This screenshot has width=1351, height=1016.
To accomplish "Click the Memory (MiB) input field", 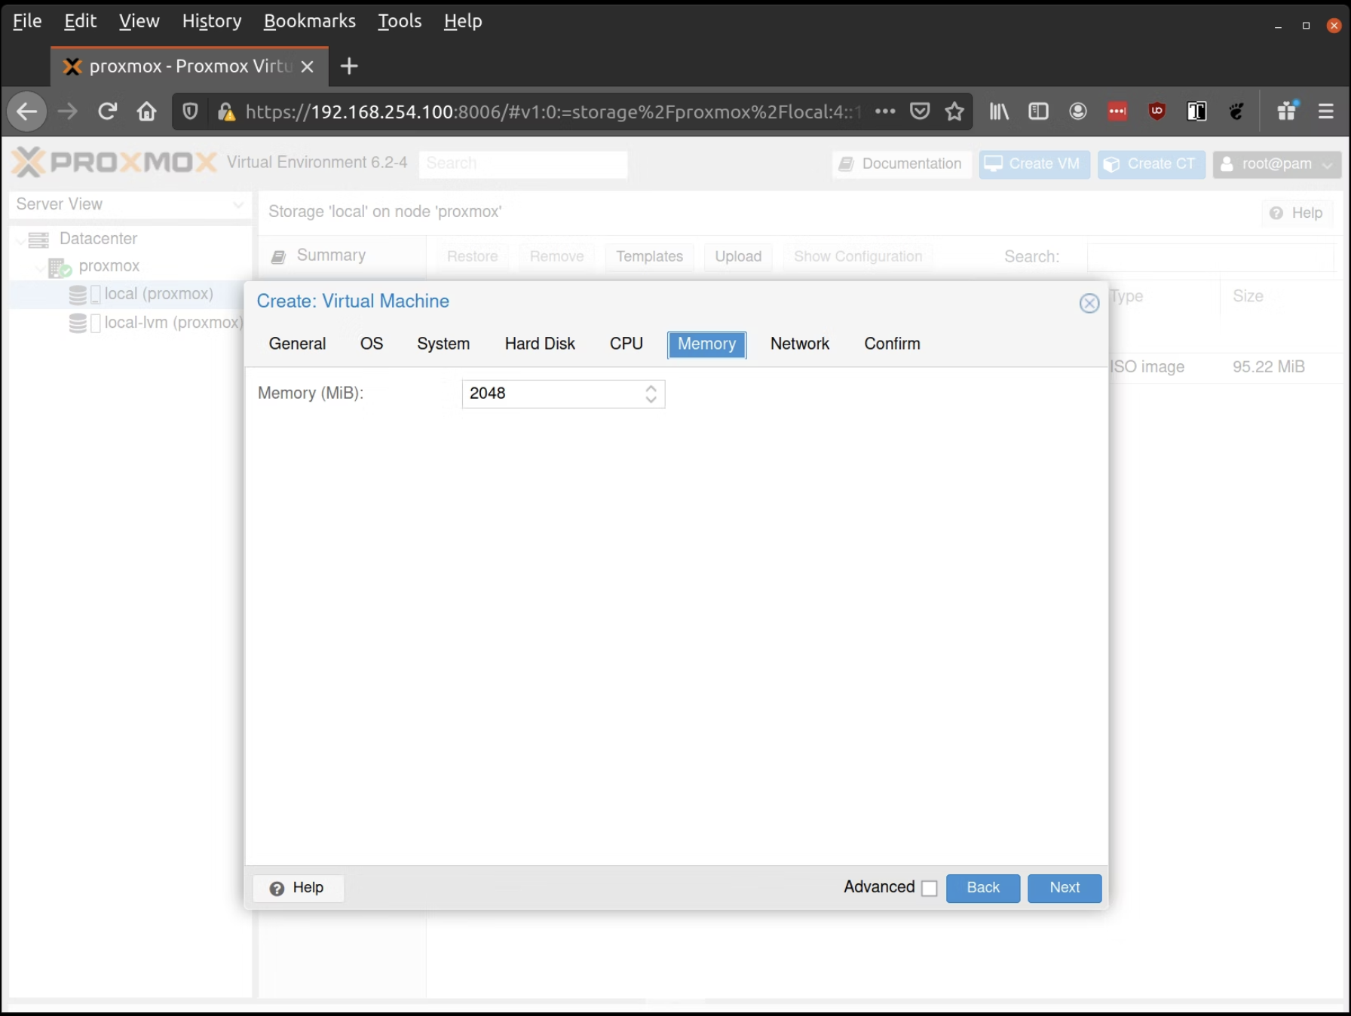I will point(552,393).
